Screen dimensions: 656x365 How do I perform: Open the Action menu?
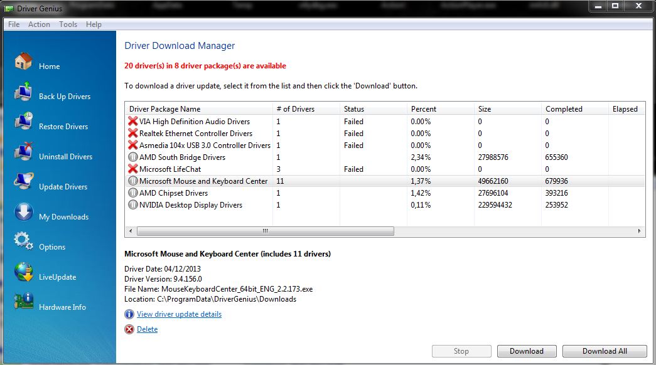39,24
